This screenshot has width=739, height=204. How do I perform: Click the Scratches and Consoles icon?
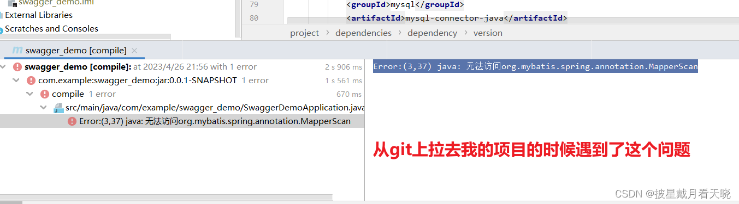click(2, 29)
